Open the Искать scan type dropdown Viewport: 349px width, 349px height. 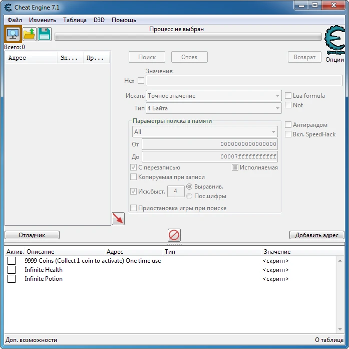click(x=214, y=96)
